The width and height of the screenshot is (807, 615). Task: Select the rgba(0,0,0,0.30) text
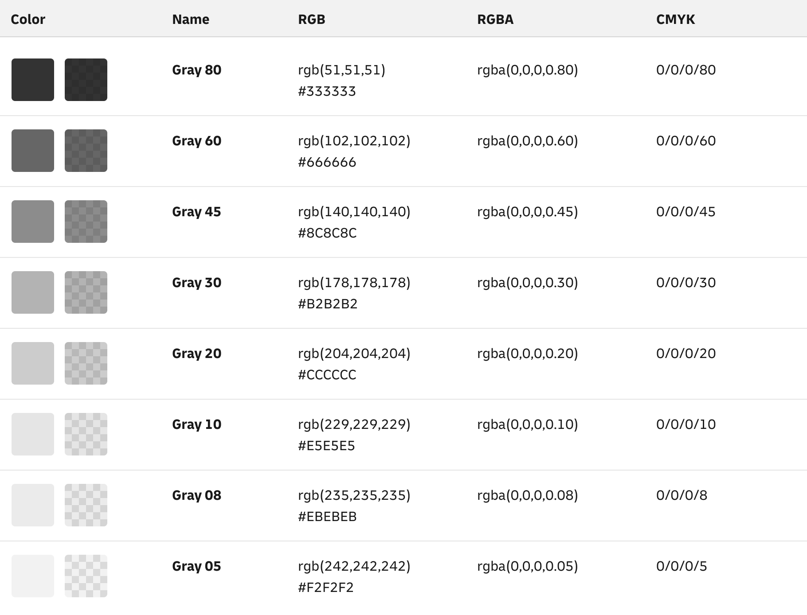(527, 283)
